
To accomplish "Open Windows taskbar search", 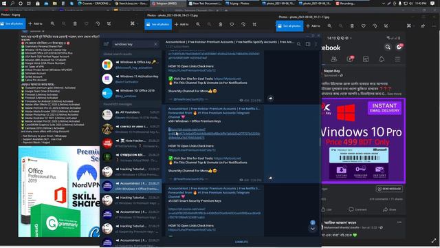I will [12, 3].
